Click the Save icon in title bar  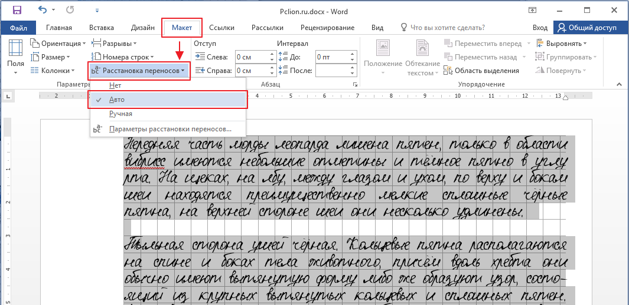tap(17, 10)
